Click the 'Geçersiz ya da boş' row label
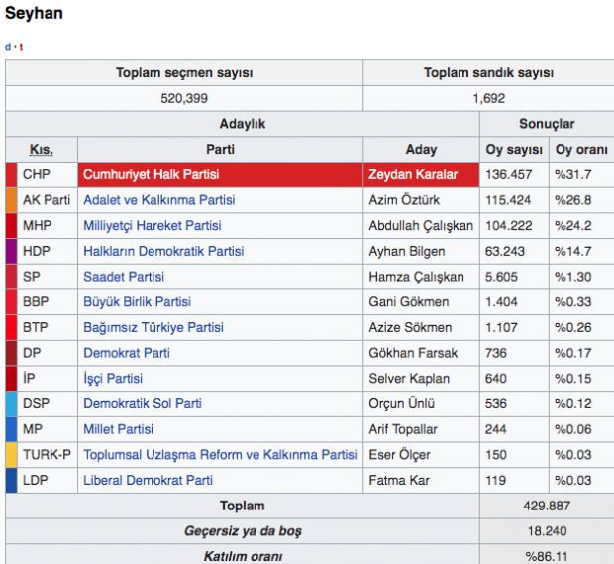The height and width of the screenshot is (564, 614). tap(243, 531)
